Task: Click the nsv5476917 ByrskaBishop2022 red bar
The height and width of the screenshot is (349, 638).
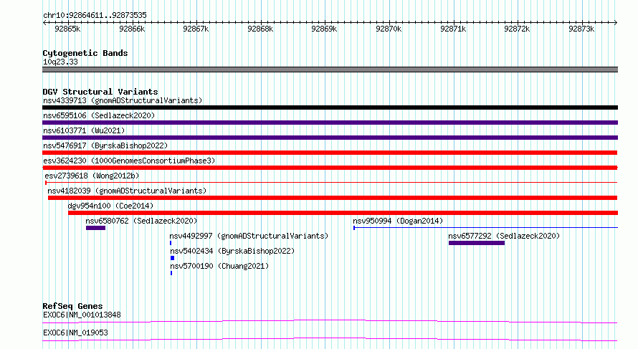Action: [x=330, y=153]
